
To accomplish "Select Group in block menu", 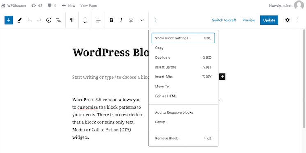I will coord(183,122).
